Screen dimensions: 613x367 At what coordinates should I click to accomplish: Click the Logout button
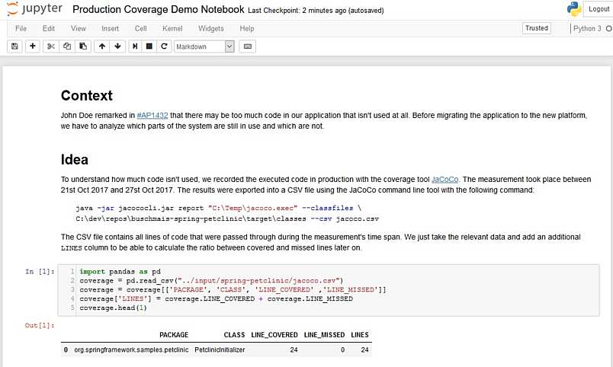(599, 9)
